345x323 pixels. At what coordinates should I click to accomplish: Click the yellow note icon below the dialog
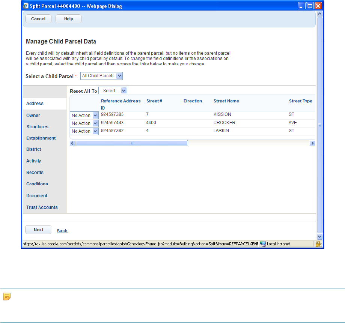[7, 296]
